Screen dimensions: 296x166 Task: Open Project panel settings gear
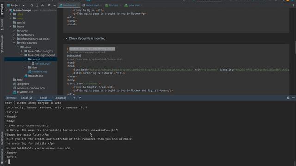(49, 5)
